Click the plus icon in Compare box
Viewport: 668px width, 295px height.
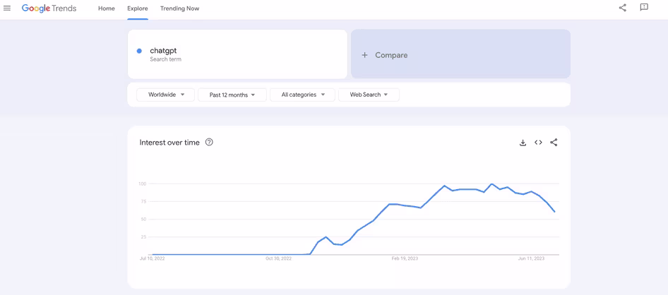364,55
